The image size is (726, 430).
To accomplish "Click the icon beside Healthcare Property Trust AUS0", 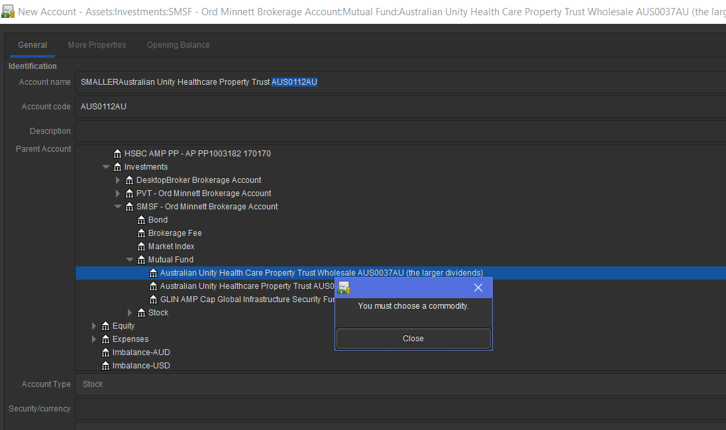I will point(153,286).
